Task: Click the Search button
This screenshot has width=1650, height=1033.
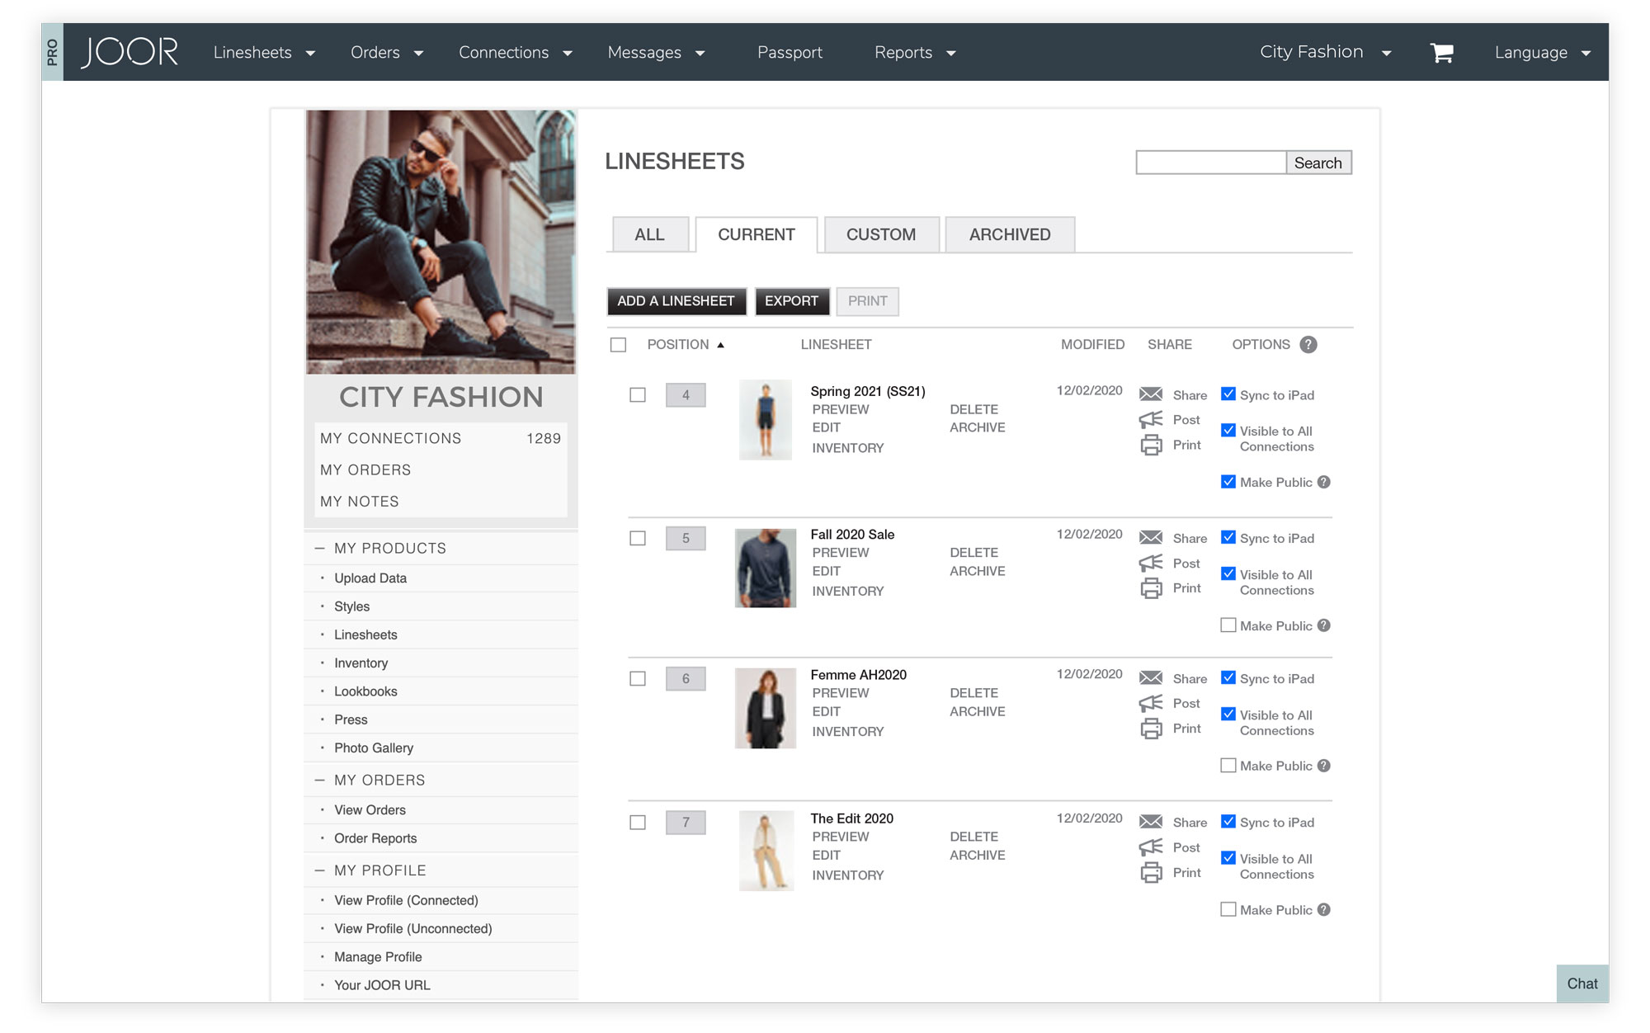Action: point(1318,163)
